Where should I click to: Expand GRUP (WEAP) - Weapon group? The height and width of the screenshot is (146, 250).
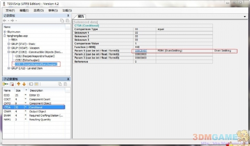(x=9, y=48)
